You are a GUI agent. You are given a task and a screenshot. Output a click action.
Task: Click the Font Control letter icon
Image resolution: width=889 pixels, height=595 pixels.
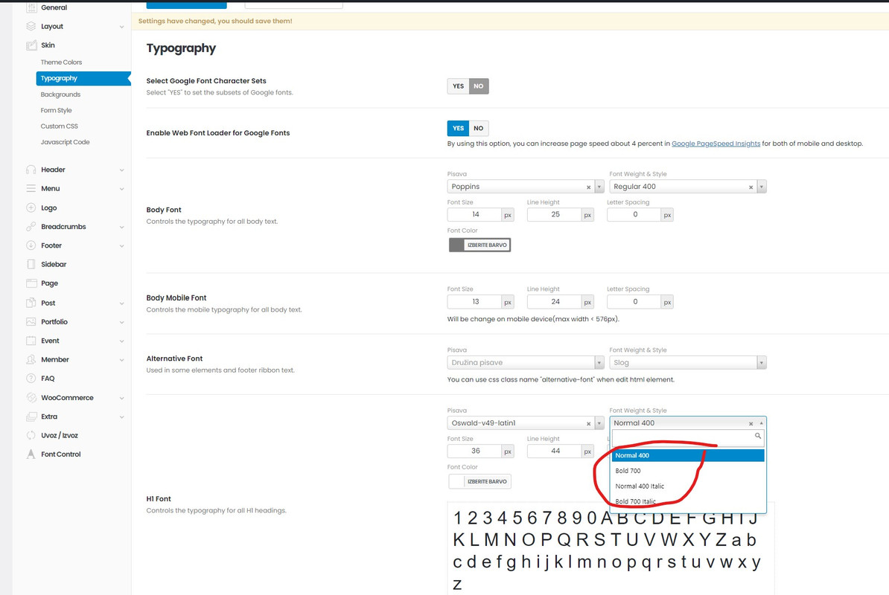click(x=31, y=454)
